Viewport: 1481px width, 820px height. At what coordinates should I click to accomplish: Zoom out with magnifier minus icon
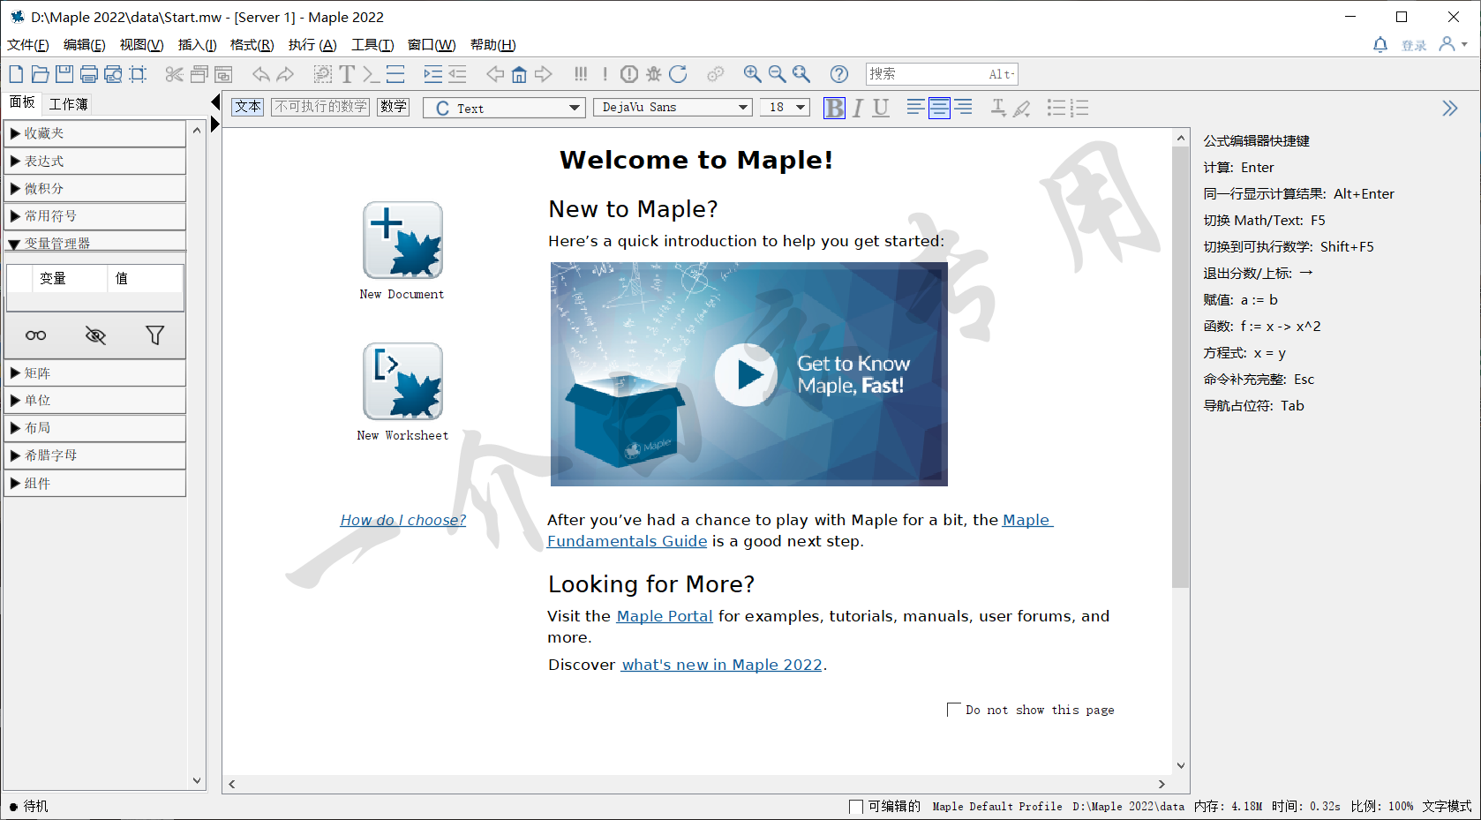pyautogui.click(x=777, y=74)
